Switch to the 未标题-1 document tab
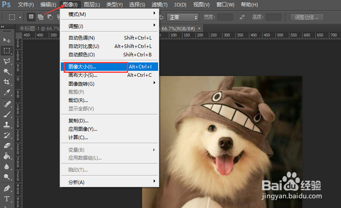The width and height of the screenshot is (341, 208). (38, 28)
